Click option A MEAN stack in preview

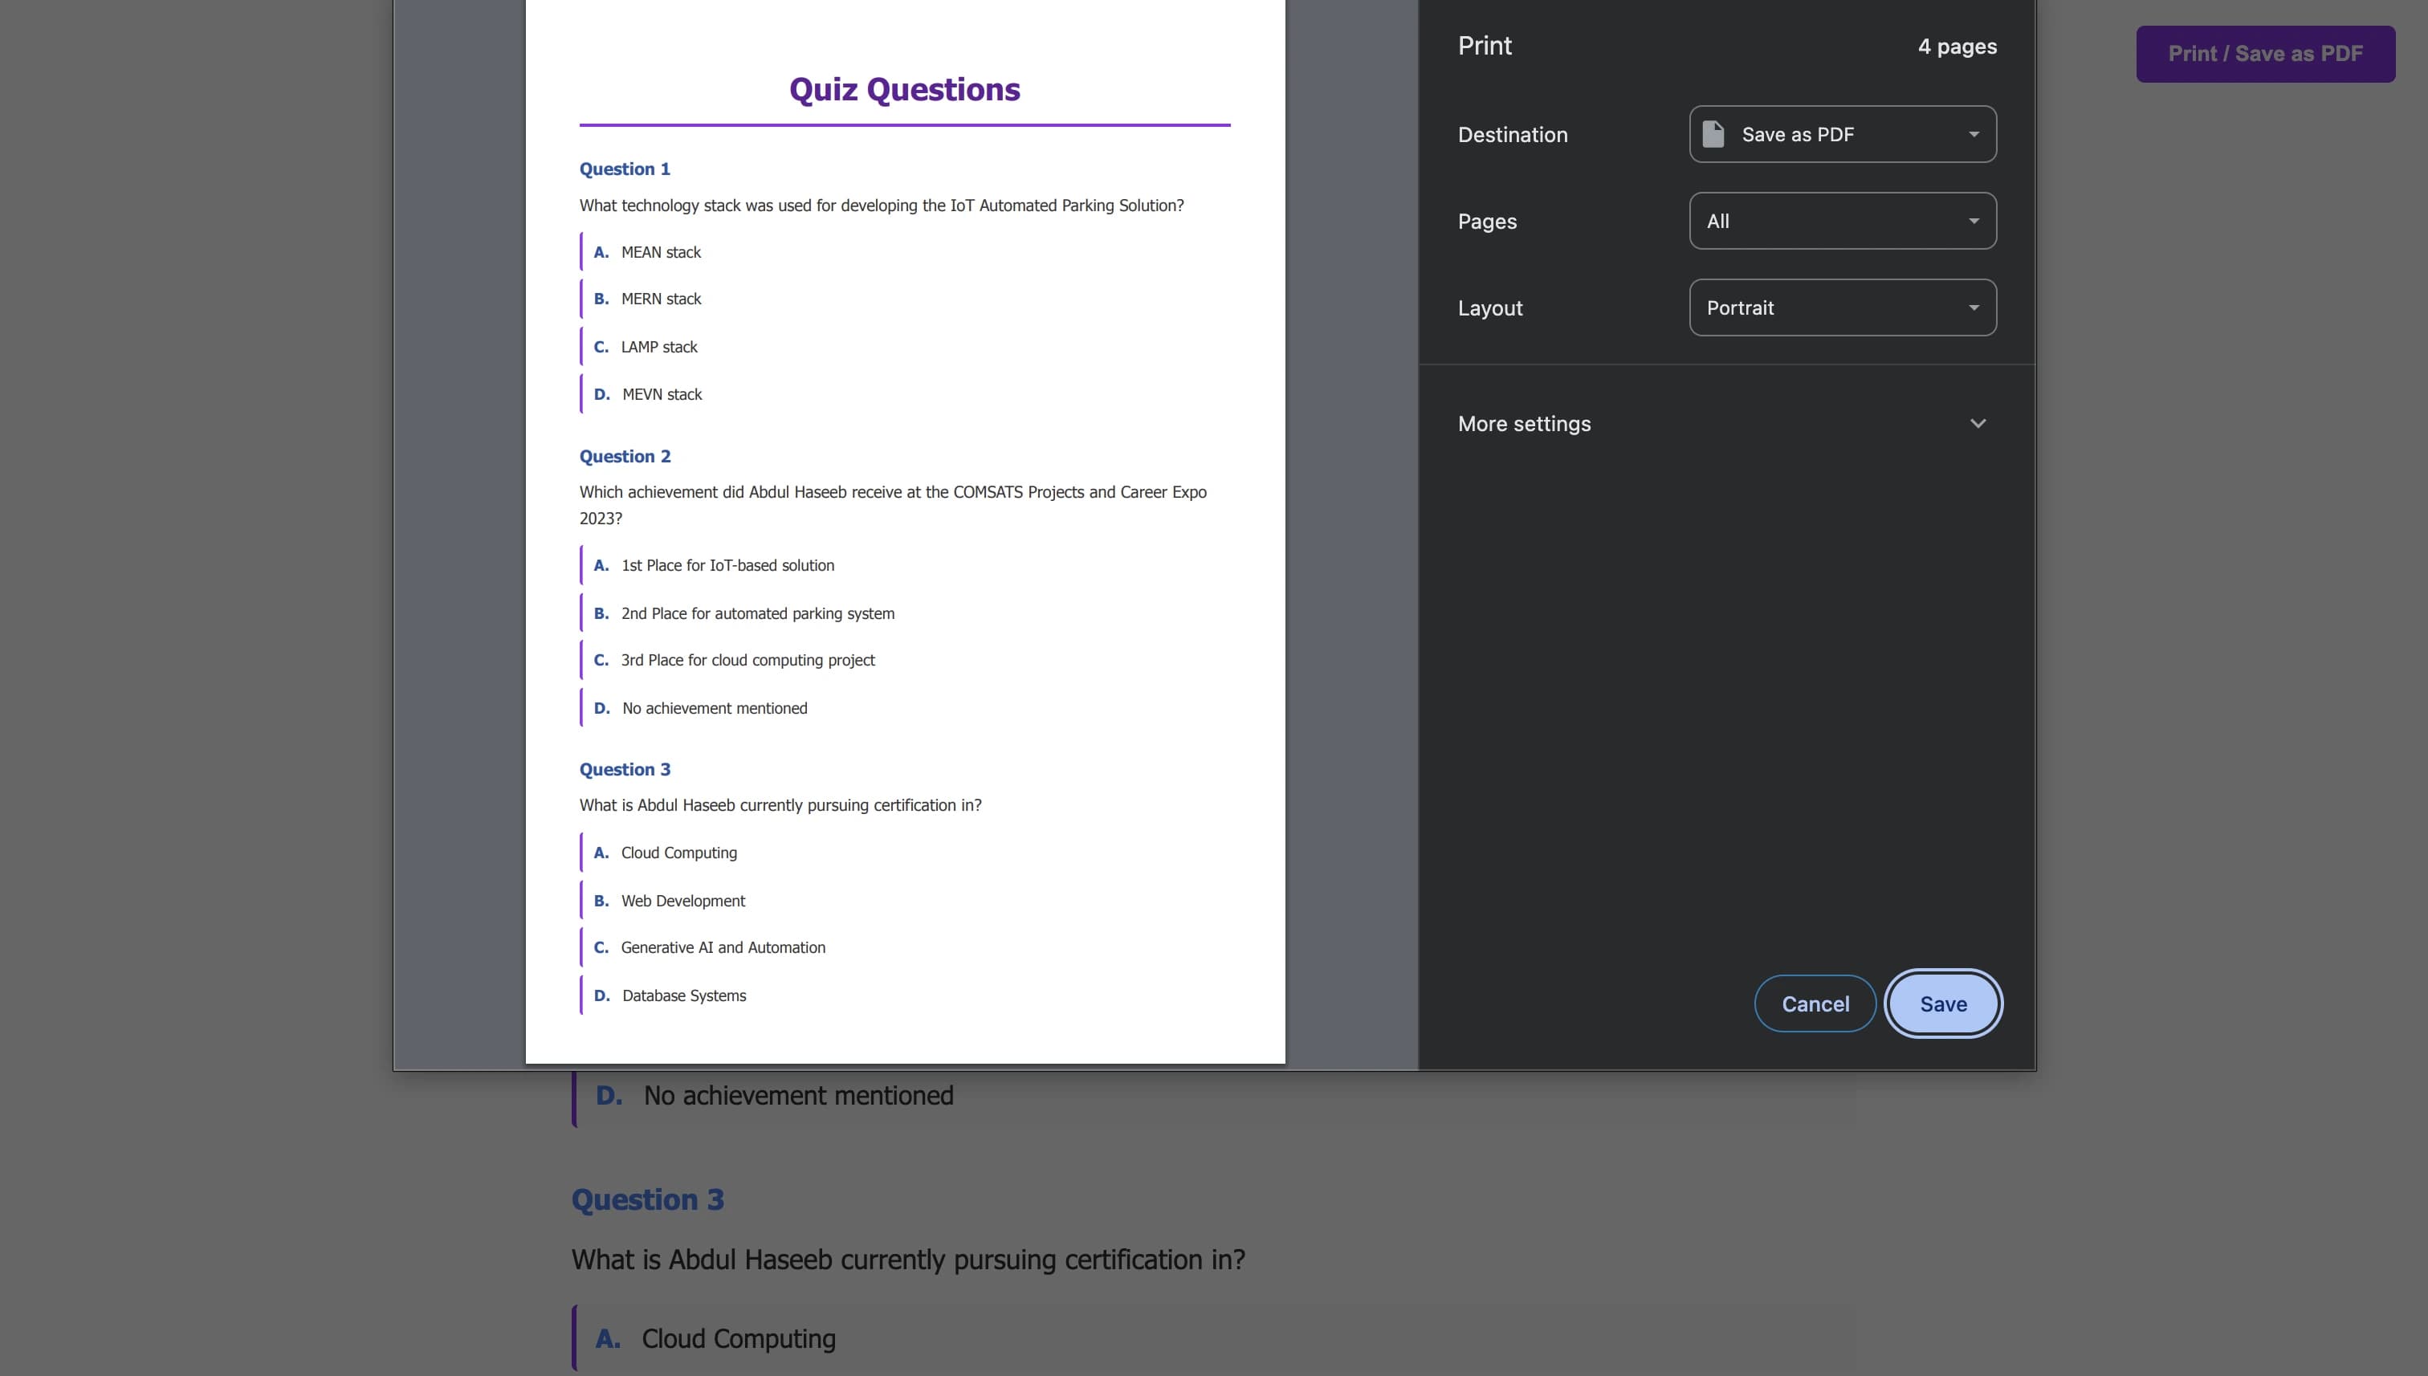[661, 252]
